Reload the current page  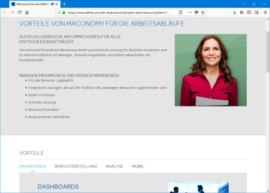point(20,13)
